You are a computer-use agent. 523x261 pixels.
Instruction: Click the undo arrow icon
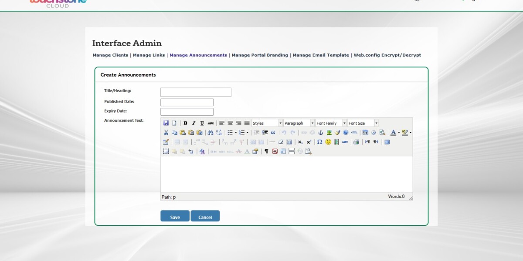click(x=284, y=133)
